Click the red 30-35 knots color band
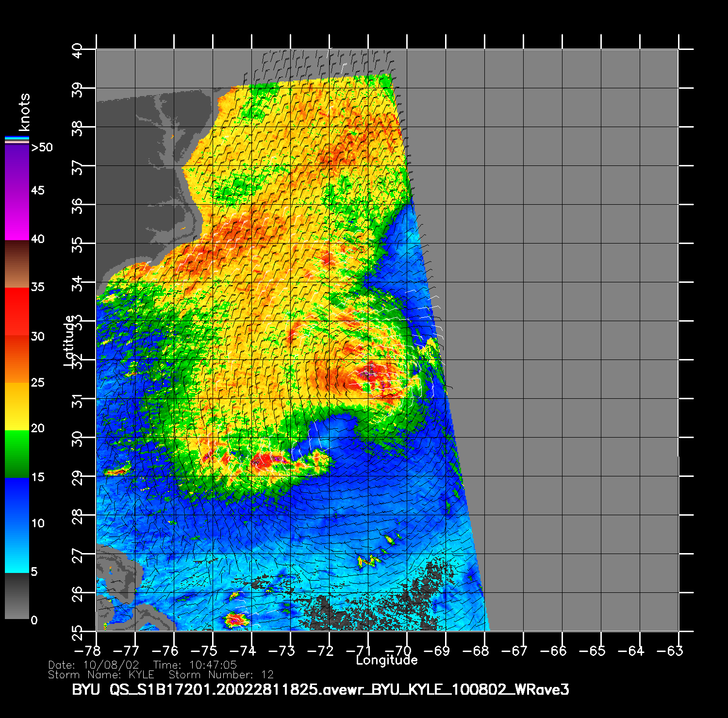 (x=17, y=312)
